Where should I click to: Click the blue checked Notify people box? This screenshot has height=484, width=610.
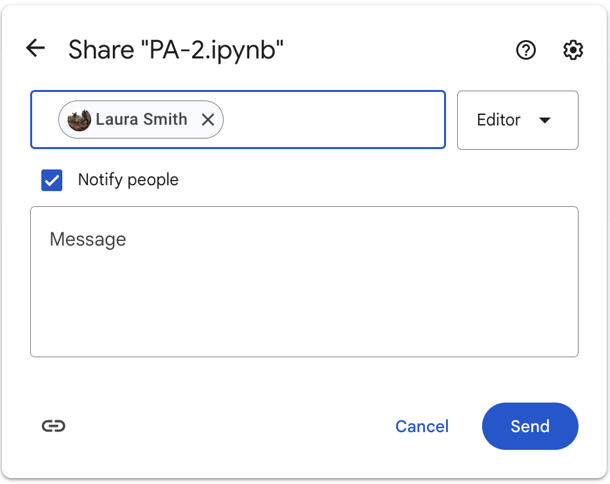tap(52, 180)
